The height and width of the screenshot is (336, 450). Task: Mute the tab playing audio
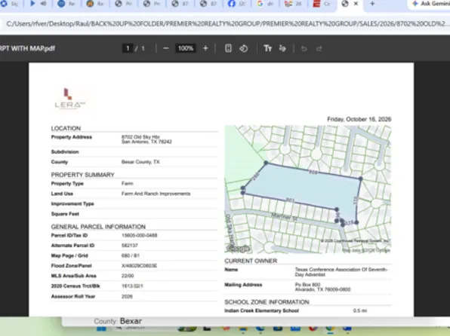click(44, 4)
